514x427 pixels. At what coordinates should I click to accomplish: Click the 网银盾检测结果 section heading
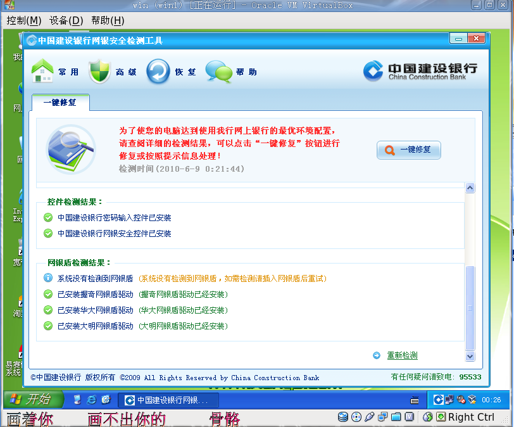[79, 263]
